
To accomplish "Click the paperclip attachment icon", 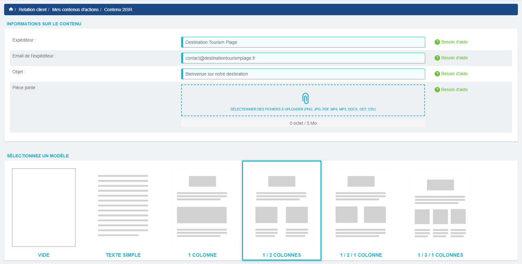I will click(x=305, y=98).
